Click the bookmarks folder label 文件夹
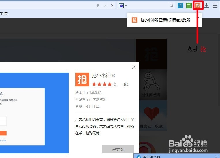Viewport: 220px width, 158px height. 4,14
